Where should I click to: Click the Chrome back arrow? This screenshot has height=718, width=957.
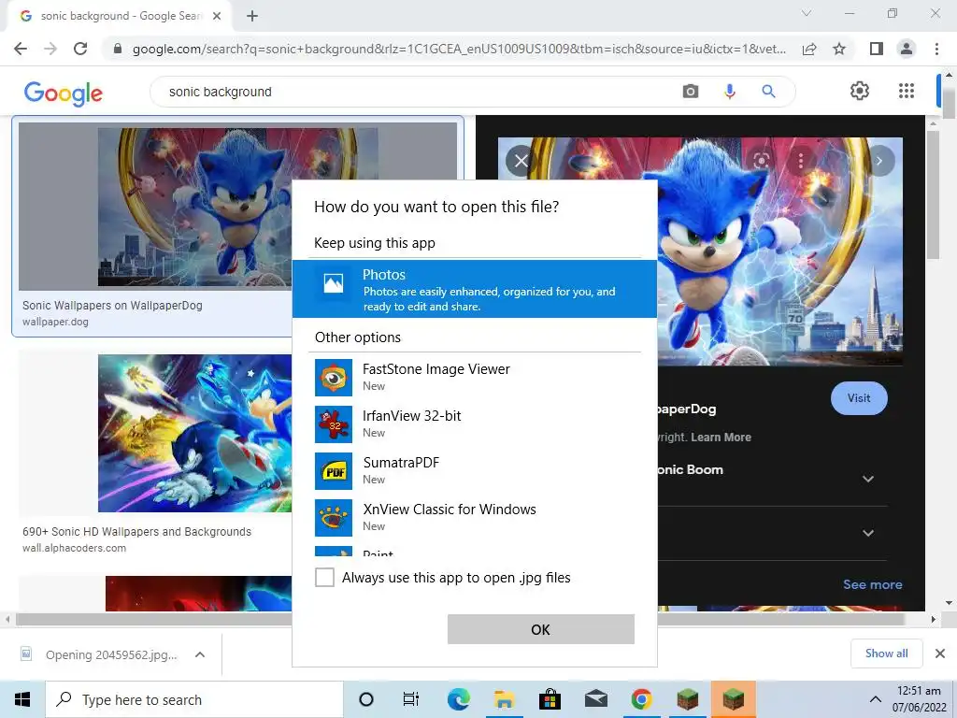(x=21, y=49)
